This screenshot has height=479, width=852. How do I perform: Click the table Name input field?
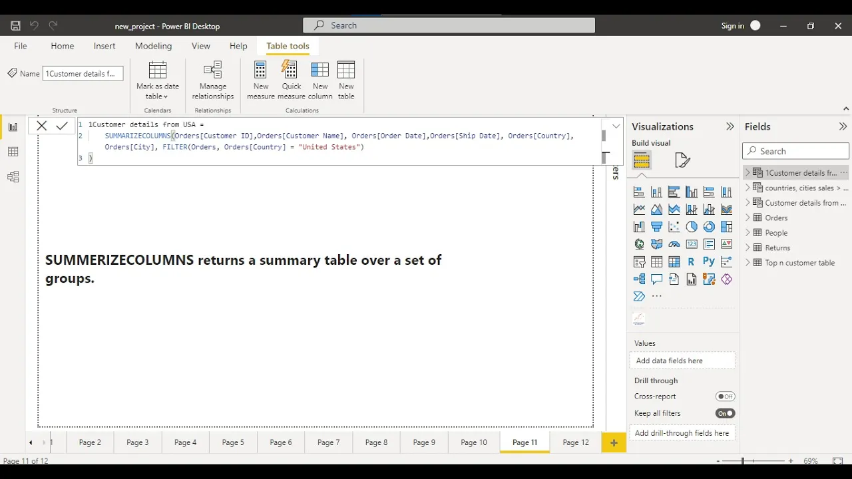click(x=83, y=74)
